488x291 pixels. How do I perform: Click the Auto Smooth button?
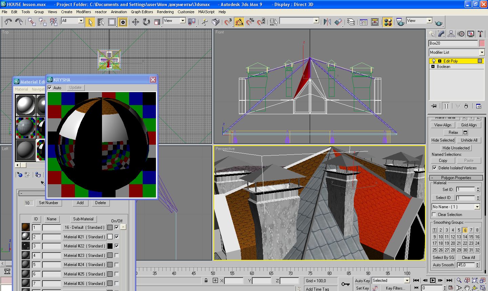click(x=443, y=265)
